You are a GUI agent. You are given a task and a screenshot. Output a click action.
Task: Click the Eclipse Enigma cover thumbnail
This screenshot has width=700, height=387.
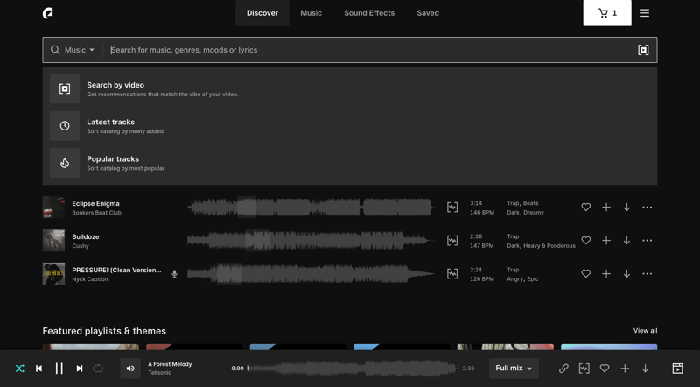tap(53, 208)
